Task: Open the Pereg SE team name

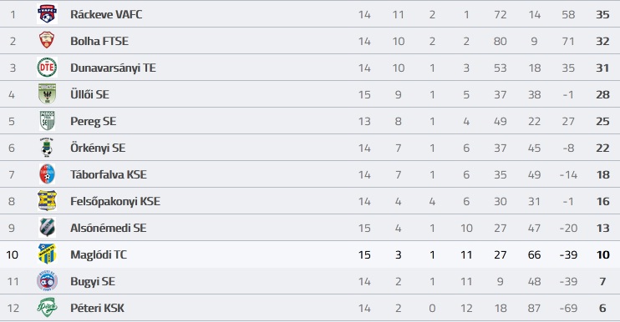Action: (x=94, y=121)
